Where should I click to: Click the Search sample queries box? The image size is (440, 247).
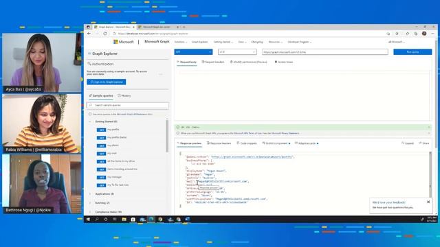click(x=128, y=105)
